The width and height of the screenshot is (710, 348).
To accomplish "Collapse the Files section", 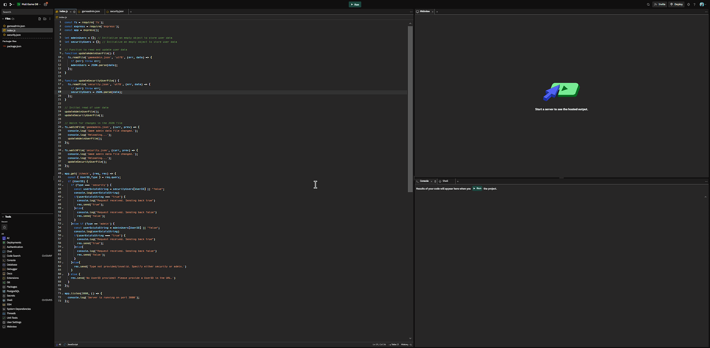I will (x=4, y=18).
